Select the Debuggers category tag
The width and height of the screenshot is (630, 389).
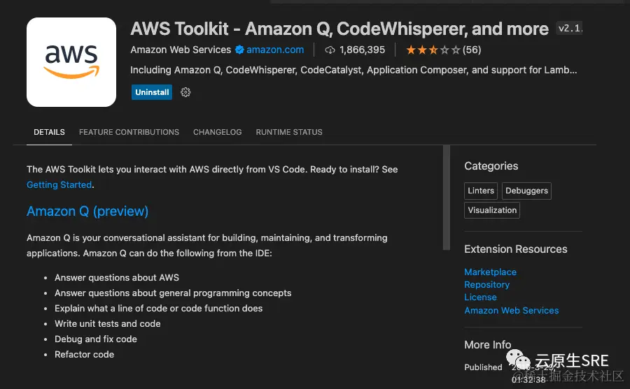point(527,191)
